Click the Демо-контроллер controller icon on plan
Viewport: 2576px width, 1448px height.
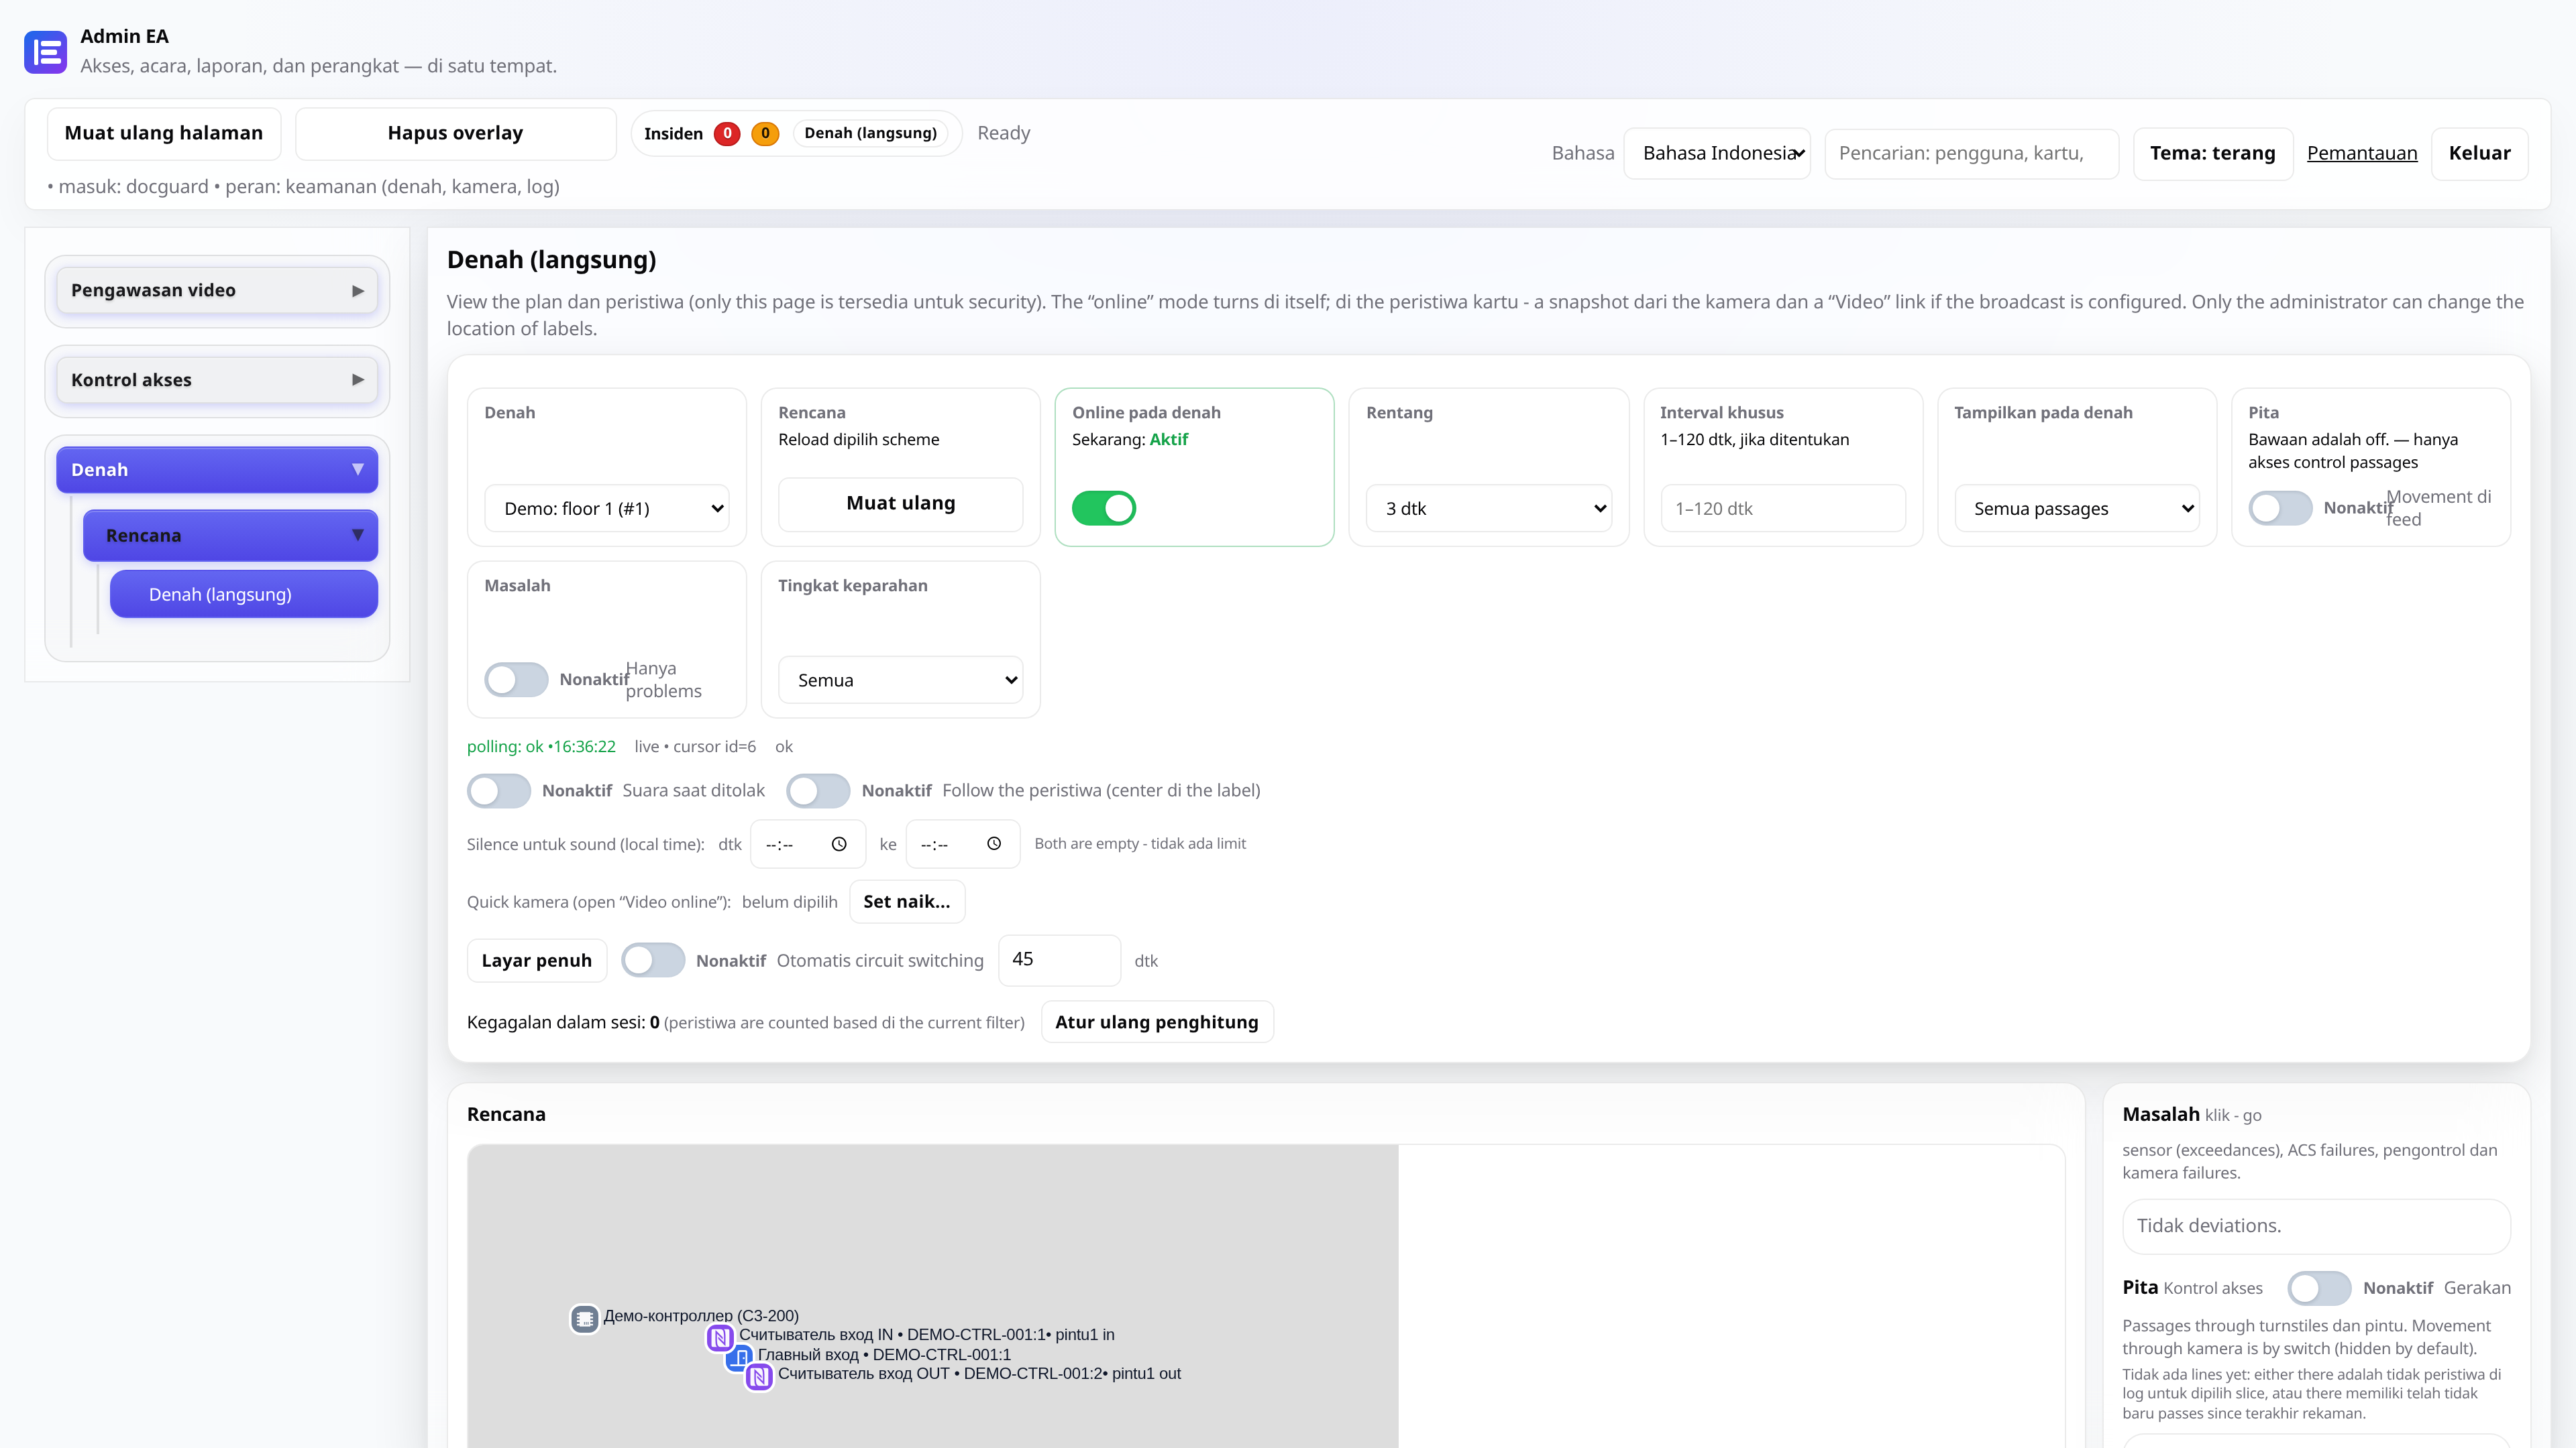click(584, 1319)
